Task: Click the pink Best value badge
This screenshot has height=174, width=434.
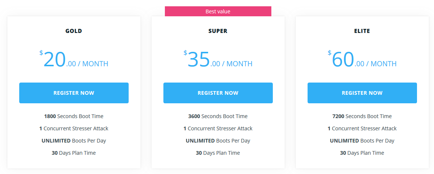Action: 218,11
